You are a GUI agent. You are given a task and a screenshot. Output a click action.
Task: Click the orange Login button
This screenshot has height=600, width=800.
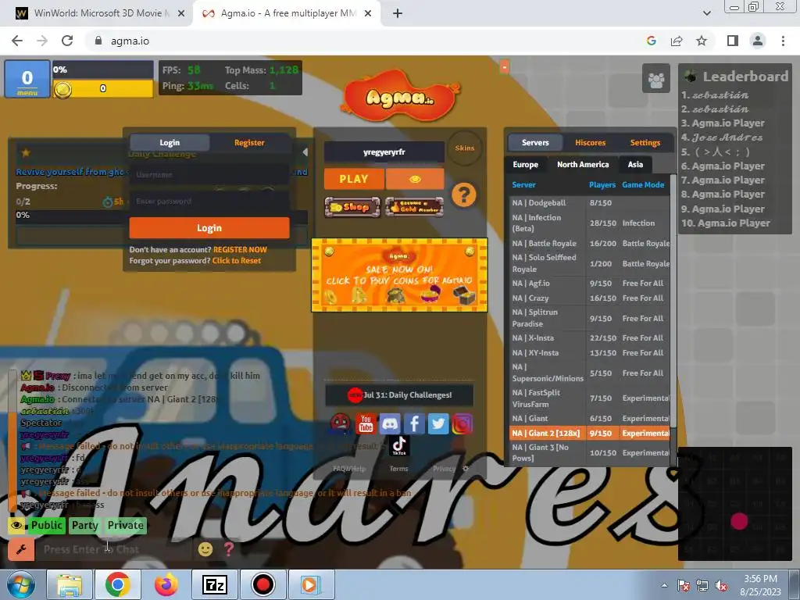(x=209, y=228)
